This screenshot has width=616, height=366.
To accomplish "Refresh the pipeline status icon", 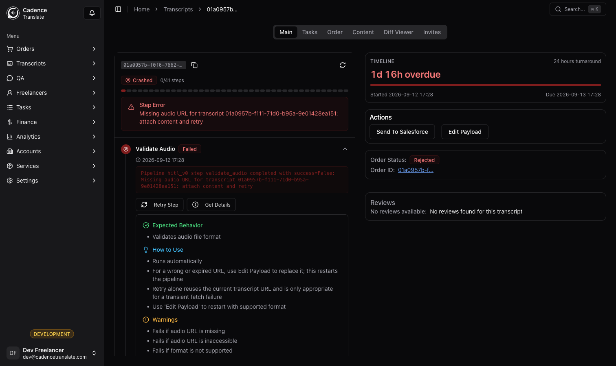I will [343, 65].
